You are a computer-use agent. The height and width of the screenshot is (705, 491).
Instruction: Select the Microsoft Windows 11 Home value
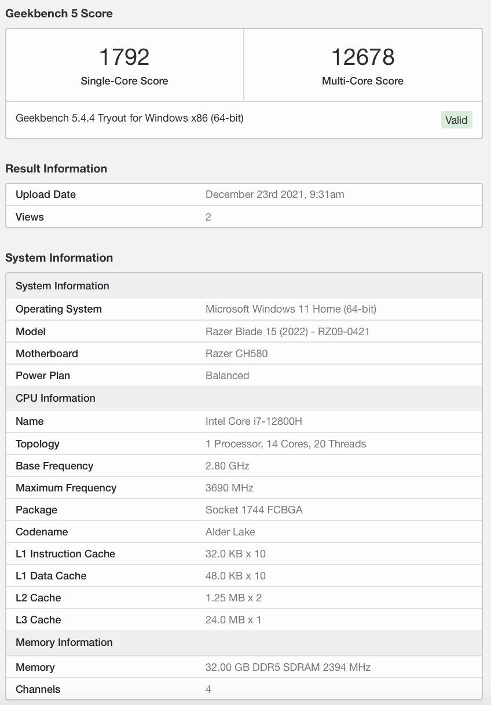291,309
